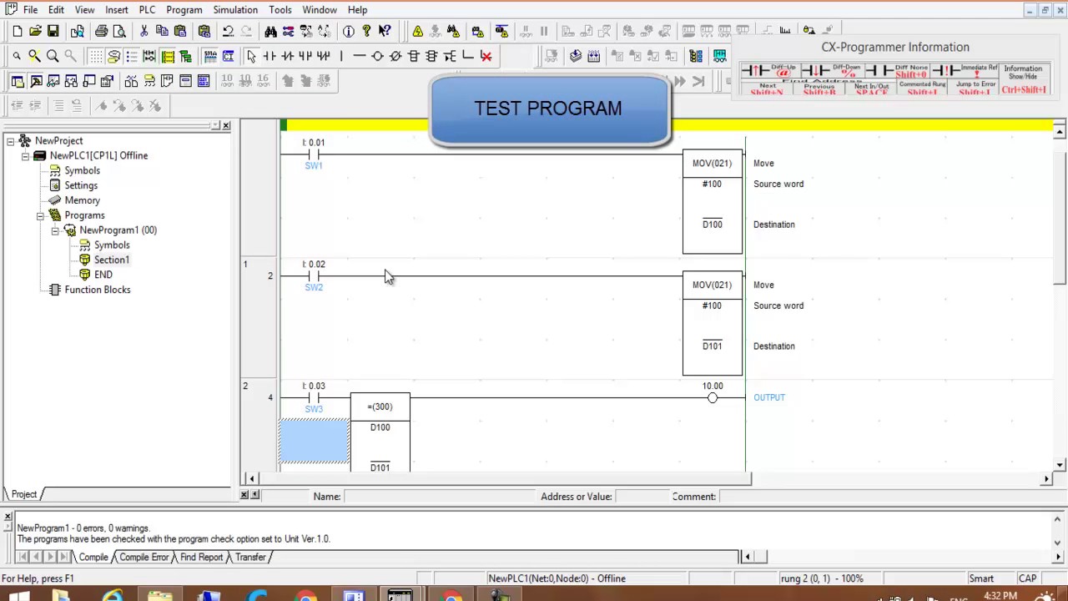Select the Compile output tab

pos(93,558)
